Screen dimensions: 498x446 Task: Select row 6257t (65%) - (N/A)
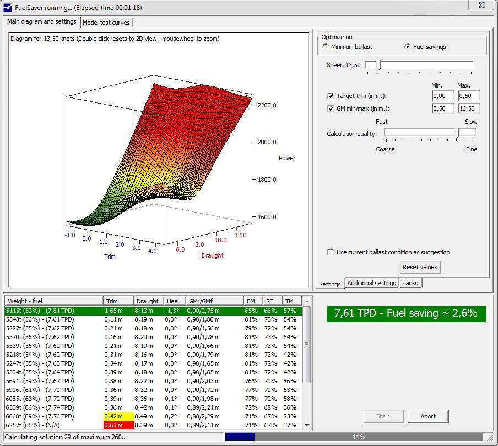tap(153, 425)
